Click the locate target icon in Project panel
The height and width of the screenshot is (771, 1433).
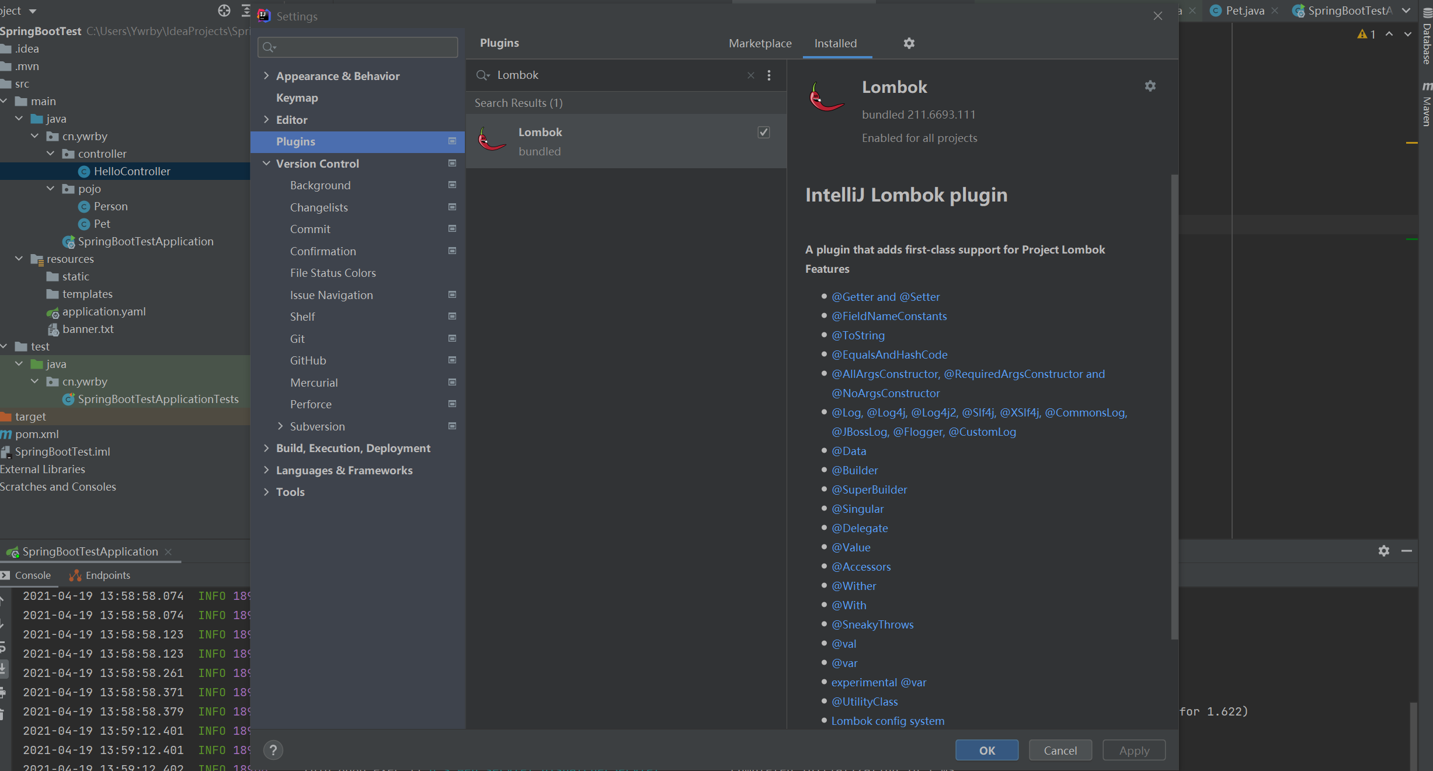tap(224, 11)
